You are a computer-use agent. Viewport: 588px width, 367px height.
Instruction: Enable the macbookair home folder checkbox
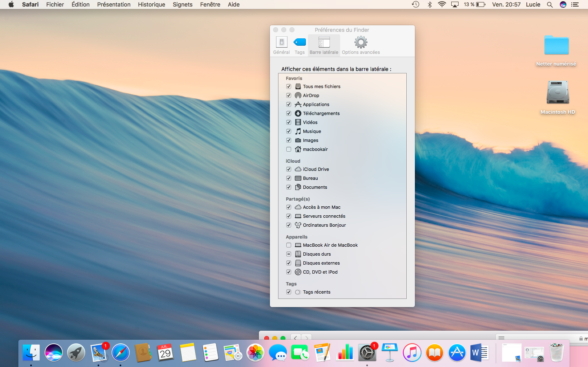point(289,149)
